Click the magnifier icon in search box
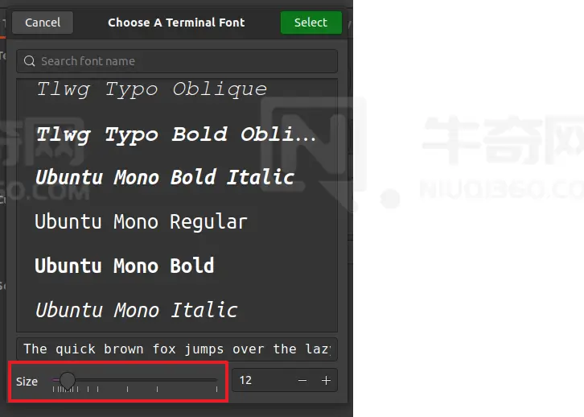The width and height of the screenshot is (584, 417). point(30,61)
